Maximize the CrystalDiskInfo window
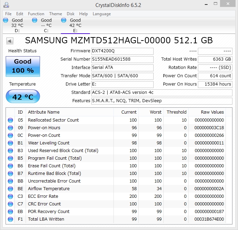 (216, 4)
